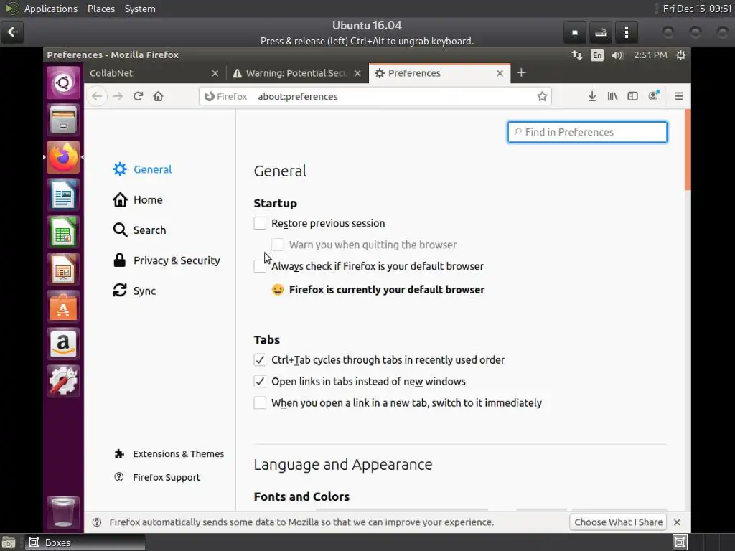Screen dimensions: 735x551
Task: Open the Firefox Support link
Action: (157, 477)
